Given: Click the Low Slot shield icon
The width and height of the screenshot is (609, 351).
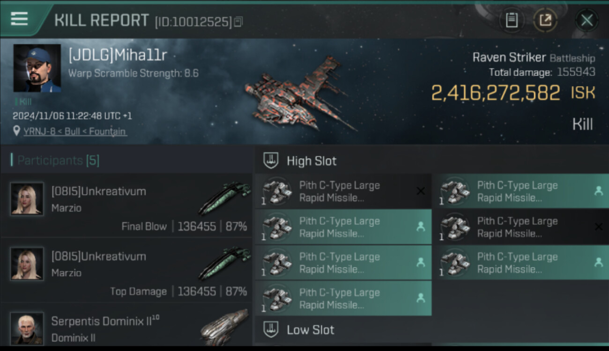Looking at the screenshot, I should [x=271, y=329].
